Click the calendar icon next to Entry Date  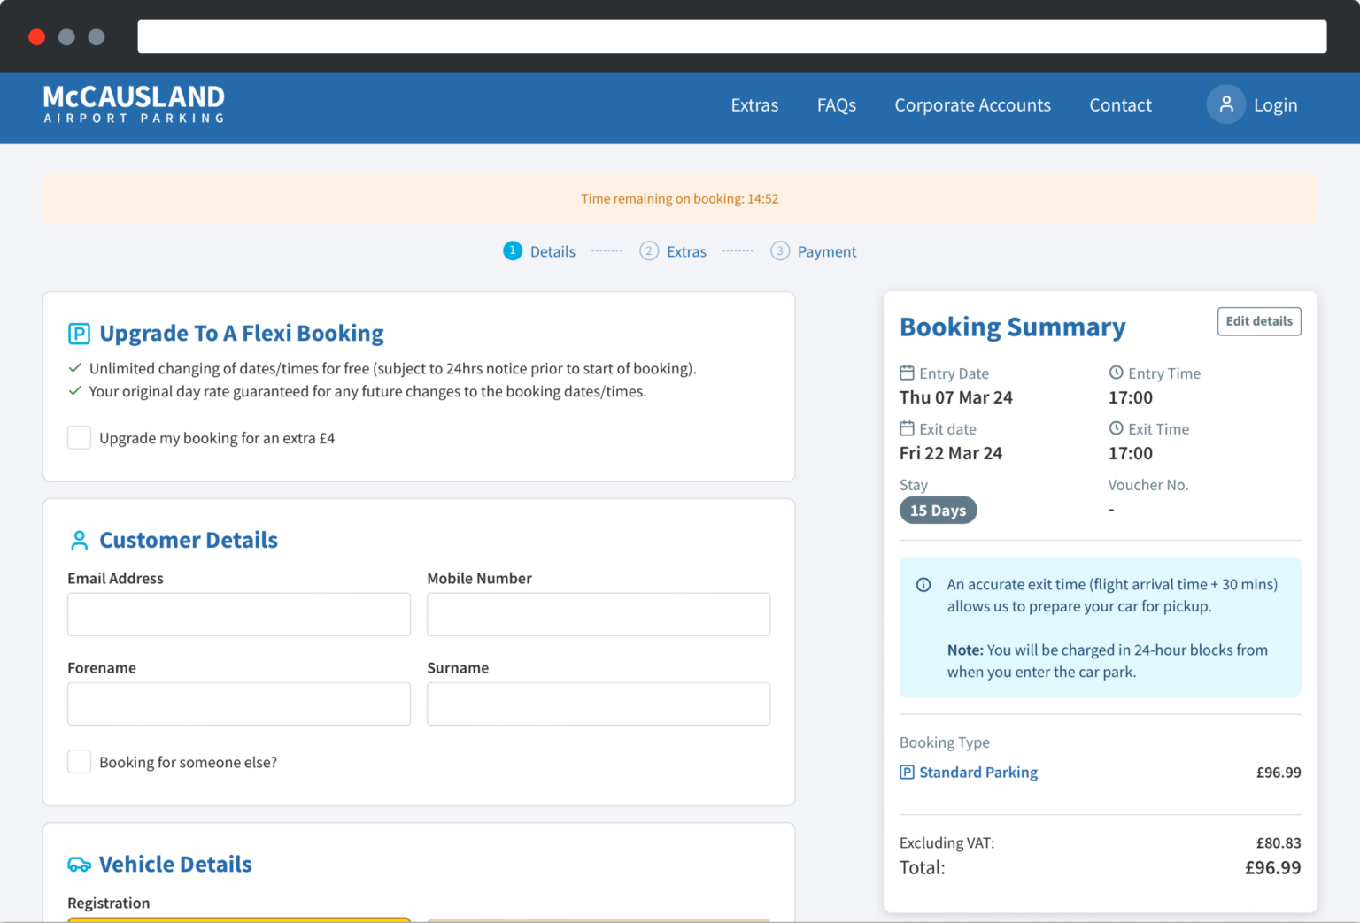pyautogui.click(x=907, y=373)
